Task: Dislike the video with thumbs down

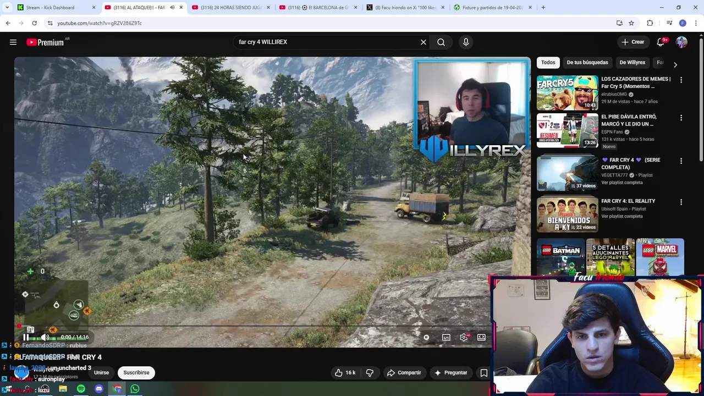Action: pos(370,373)
